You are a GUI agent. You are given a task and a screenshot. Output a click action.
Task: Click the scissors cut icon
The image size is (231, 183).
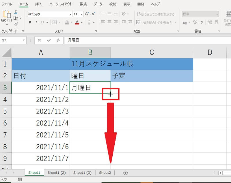pyautogui.click(x=16, y=12)
